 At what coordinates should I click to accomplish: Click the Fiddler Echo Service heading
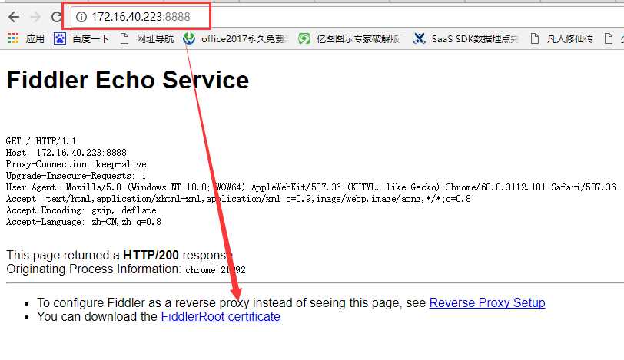tap(128, 80)
